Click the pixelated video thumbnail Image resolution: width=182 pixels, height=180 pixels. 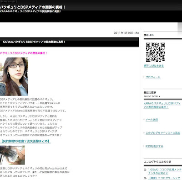pyautogui.click(x=12, y=155)
